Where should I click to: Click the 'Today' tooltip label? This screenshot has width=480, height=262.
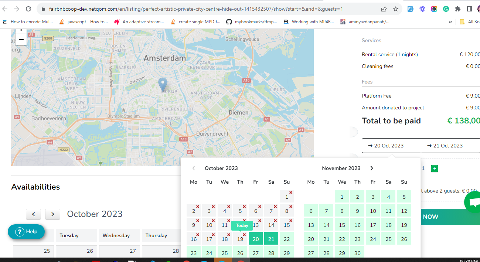(242, 225)
